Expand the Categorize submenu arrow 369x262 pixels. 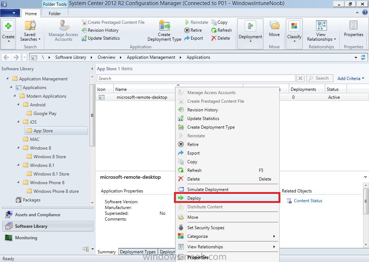tap(274, 236)
